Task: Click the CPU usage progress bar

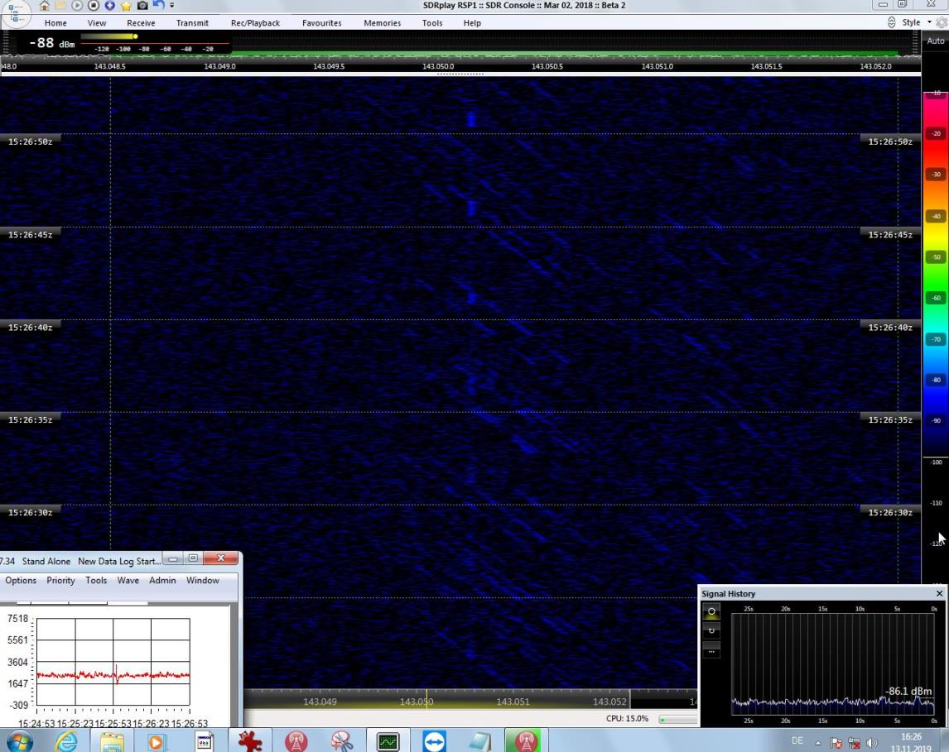Action: tap(678, 720)
